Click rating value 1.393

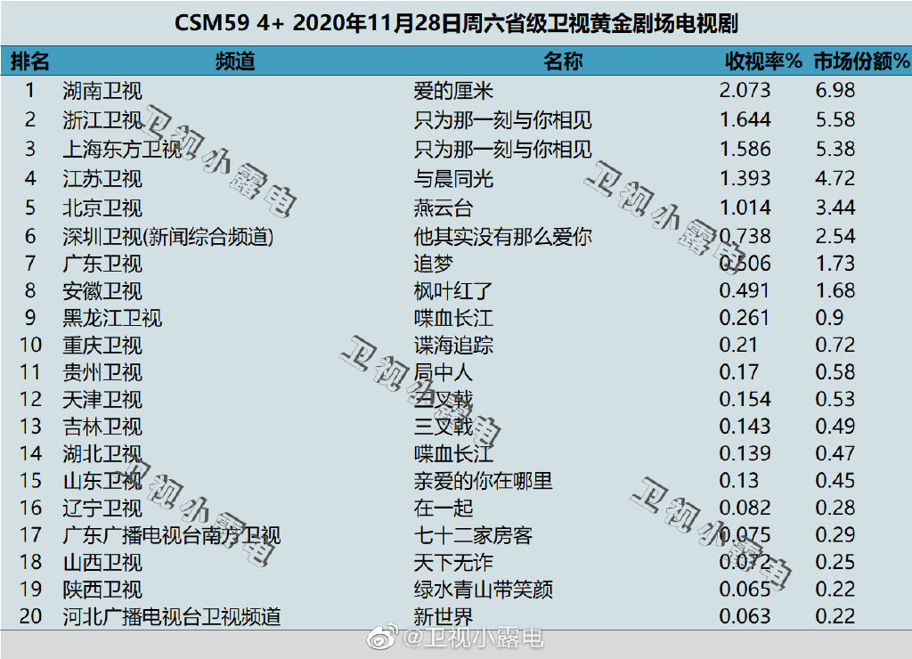[x=745, y=178]
